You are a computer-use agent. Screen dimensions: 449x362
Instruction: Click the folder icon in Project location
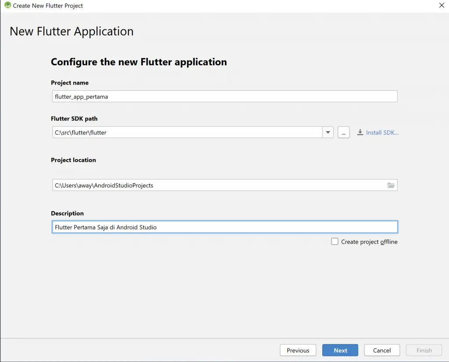[391, 185]
